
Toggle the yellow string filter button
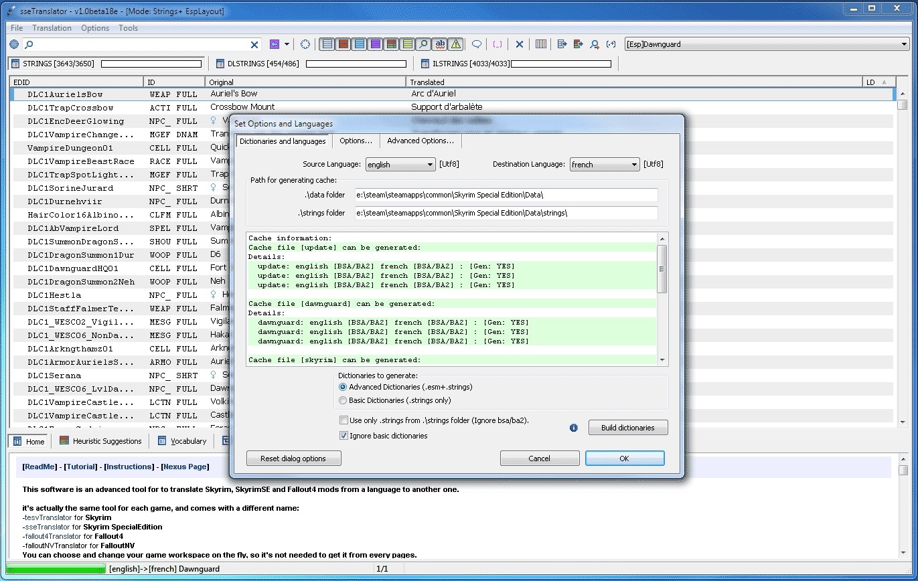point(407,44)
